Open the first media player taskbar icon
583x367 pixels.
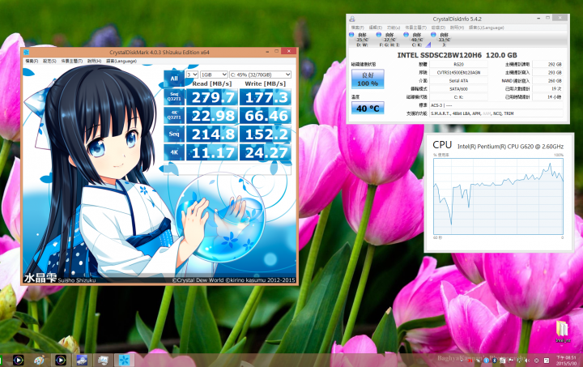coord(18,360)
